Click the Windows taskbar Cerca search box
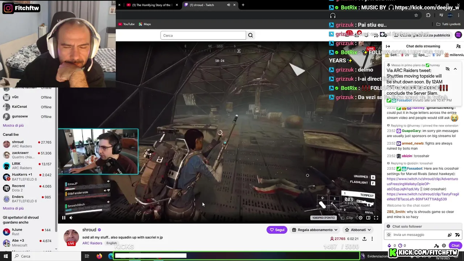The height and width of the screenshot is (261, 464). [x=46, y=256]
